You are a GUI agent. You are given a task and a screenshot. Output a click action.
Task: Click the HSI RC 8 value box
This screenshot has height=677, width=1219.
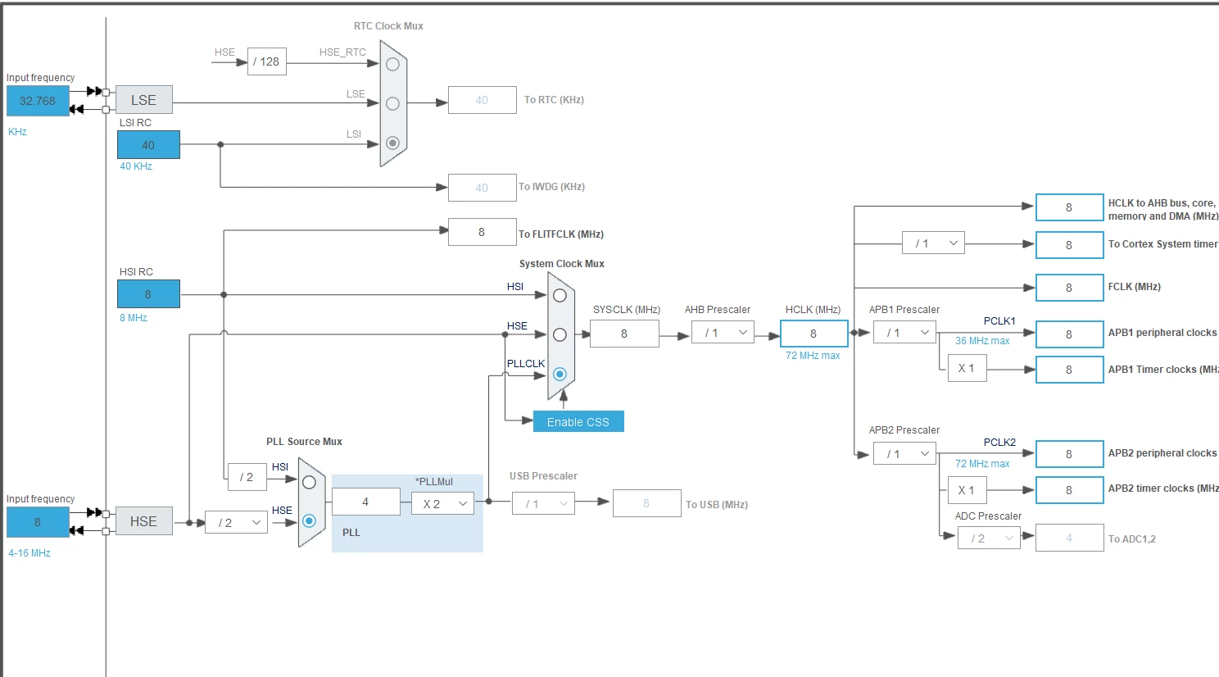pyautogui.click(x=148, y=294)
